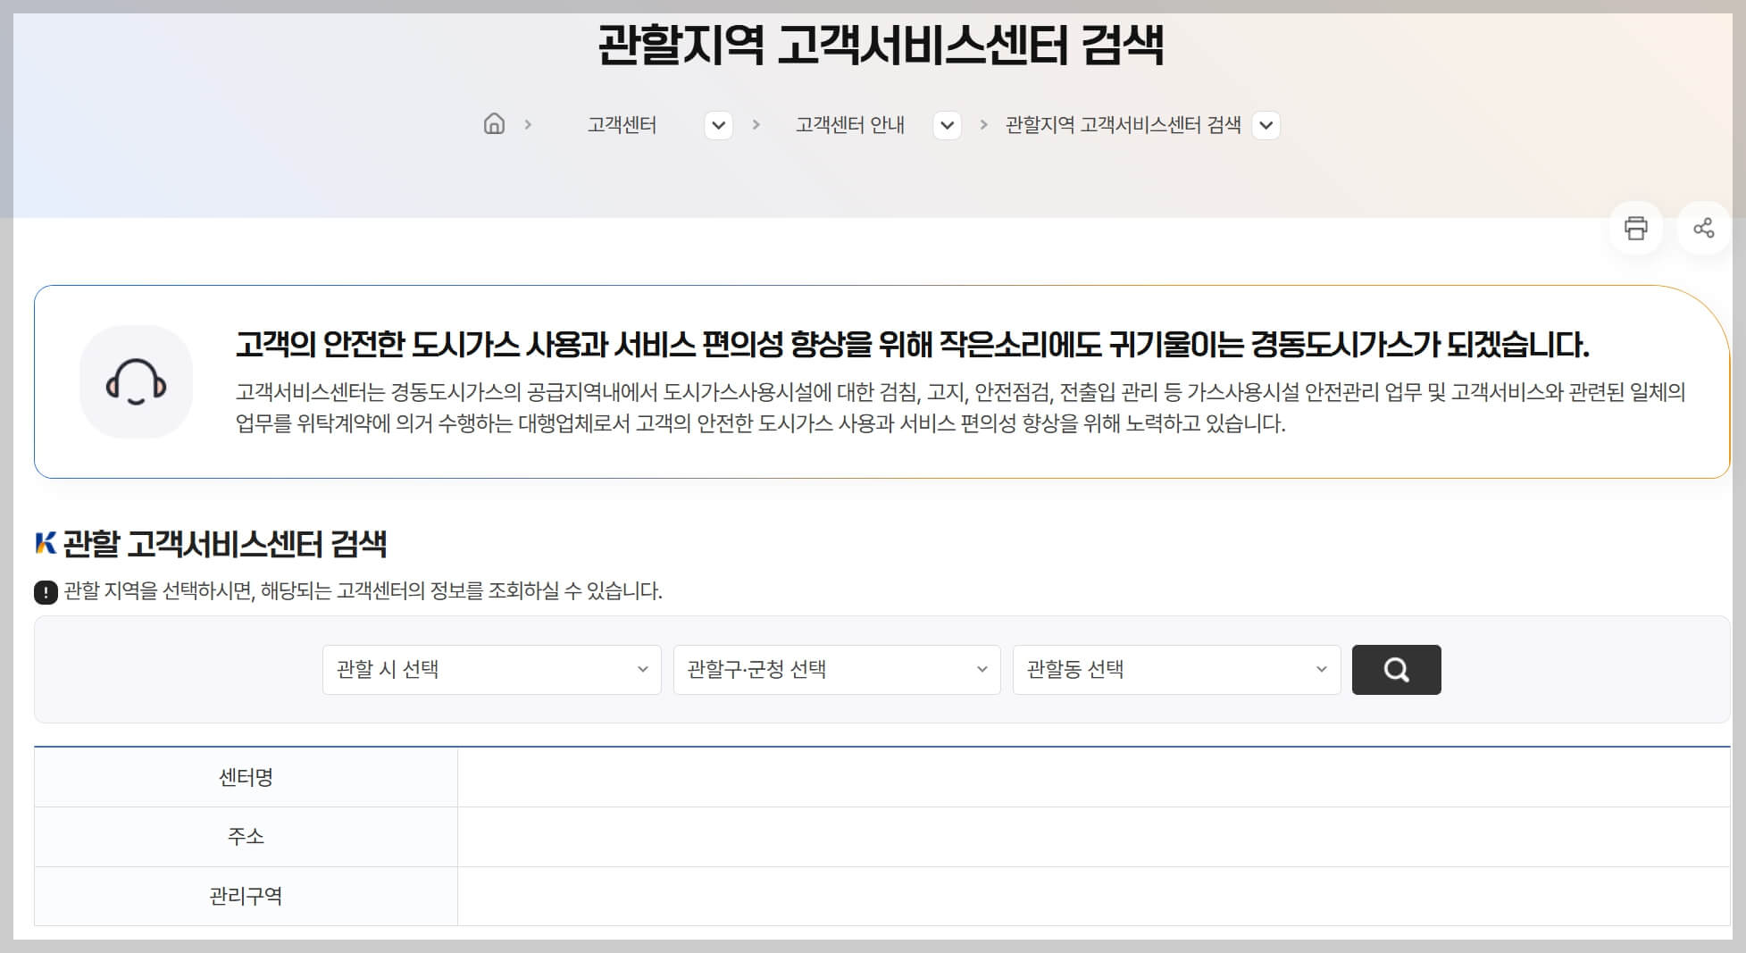Viewport: 1746px width, 953px height.
Task: Open the 관할 시 선택 dropdown
Action: coord(491,669)
